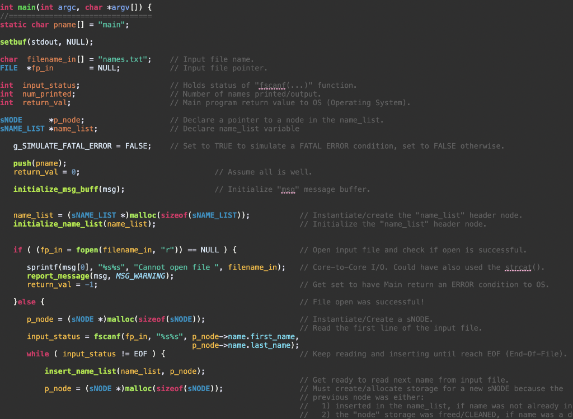Image resolution: width=573 pixels, height=419 pixels.
Task: Click the comment "Input file name."
Action: pyautogui.click(x=212, y=59)
